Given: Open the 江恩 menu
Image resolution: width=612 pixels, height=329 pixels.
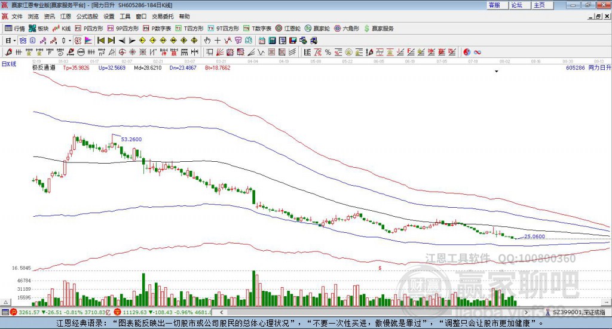Looking at the screenshot, I should coord(66,16).
